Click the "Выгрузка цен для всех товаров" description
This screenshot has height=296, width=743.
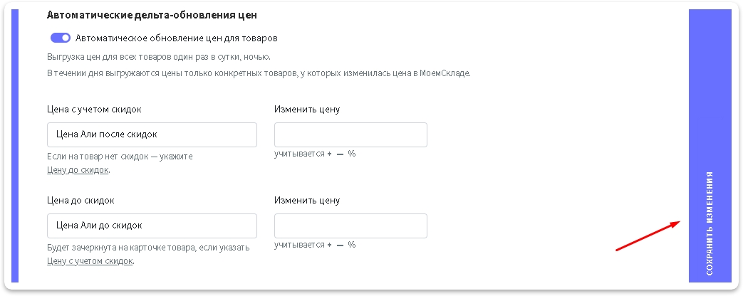[159, 57]
